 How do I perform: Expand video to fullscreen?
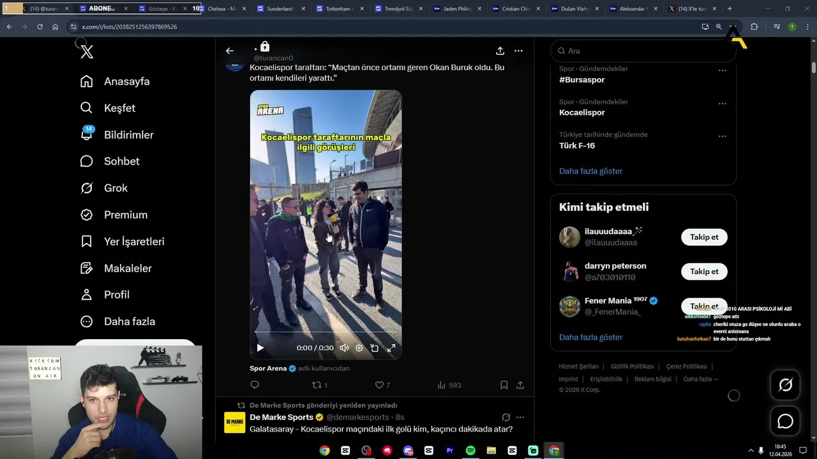point(391,348)
